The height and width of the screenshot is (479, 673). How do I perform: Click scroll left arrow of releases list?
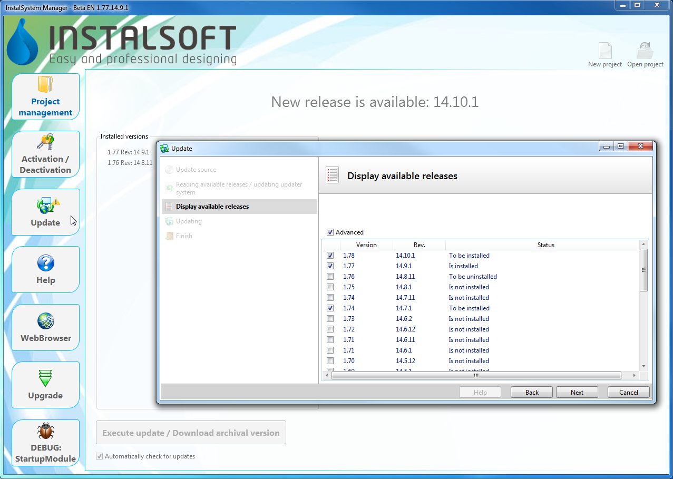point(327,375)
